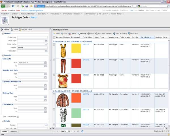
Task: Collapse the Sent Date 2010-04-05 group
Action: point(54,91)
